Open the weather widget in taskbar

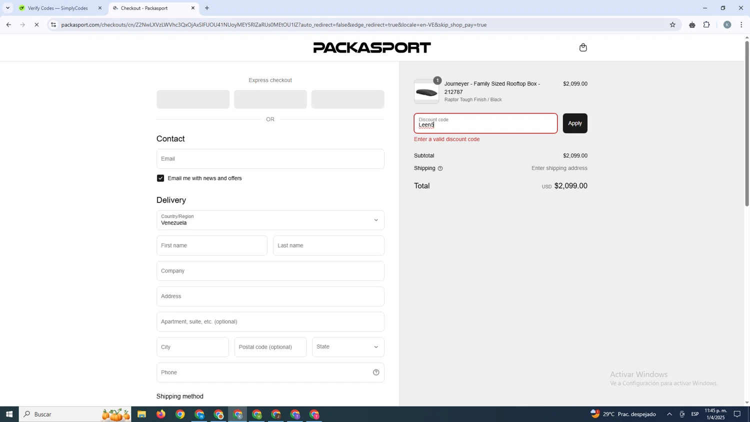(623, 414)
